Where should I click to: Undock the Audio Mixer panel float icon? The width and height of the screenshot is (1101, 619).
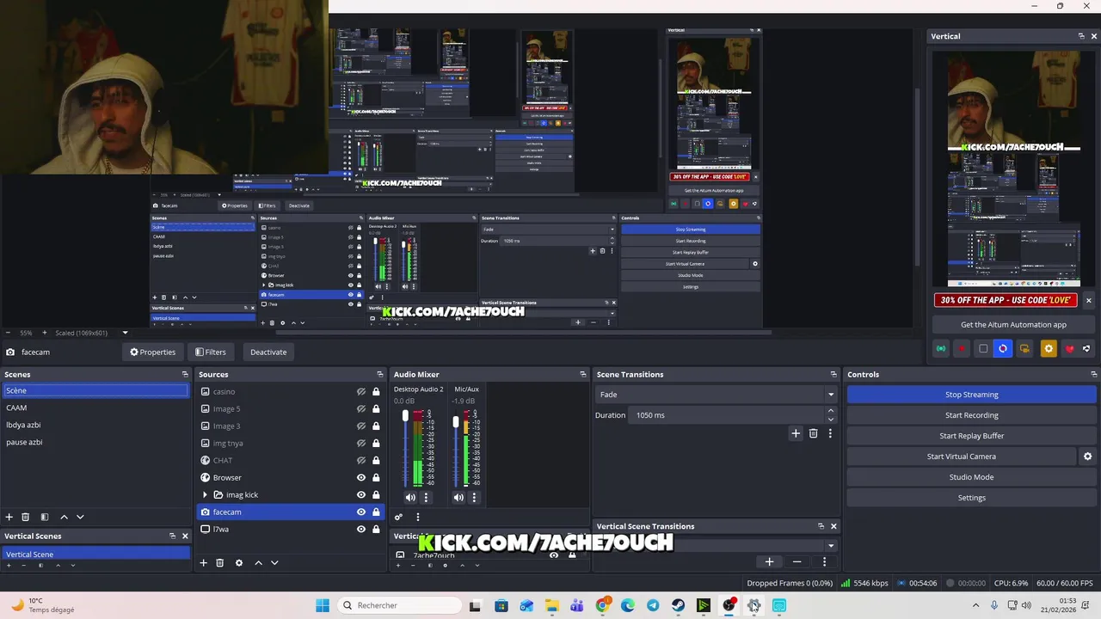[583, 374]
